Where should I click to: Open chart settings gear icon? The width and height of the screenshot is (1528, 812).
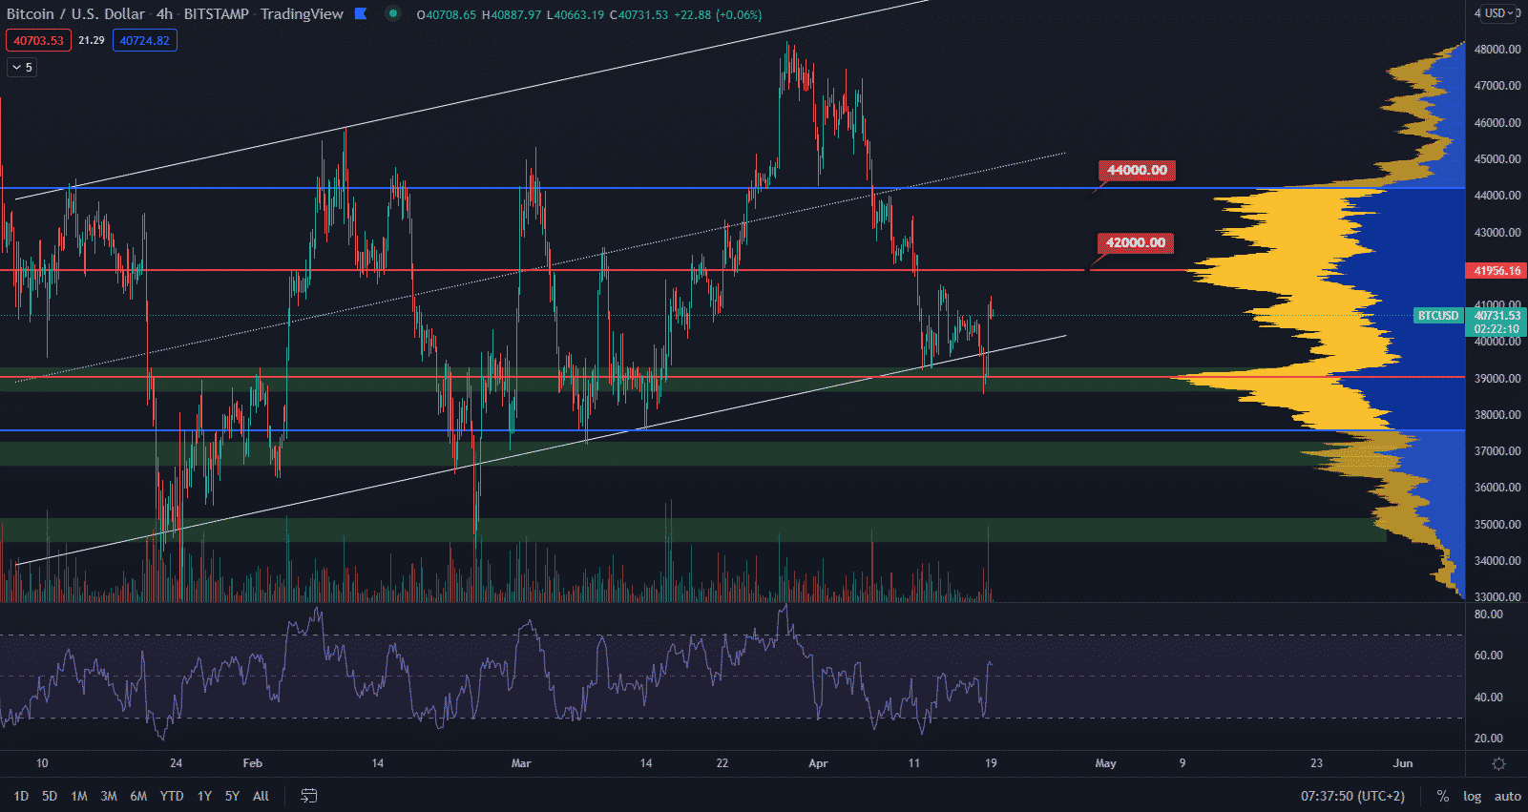(x=1498, y=763)
